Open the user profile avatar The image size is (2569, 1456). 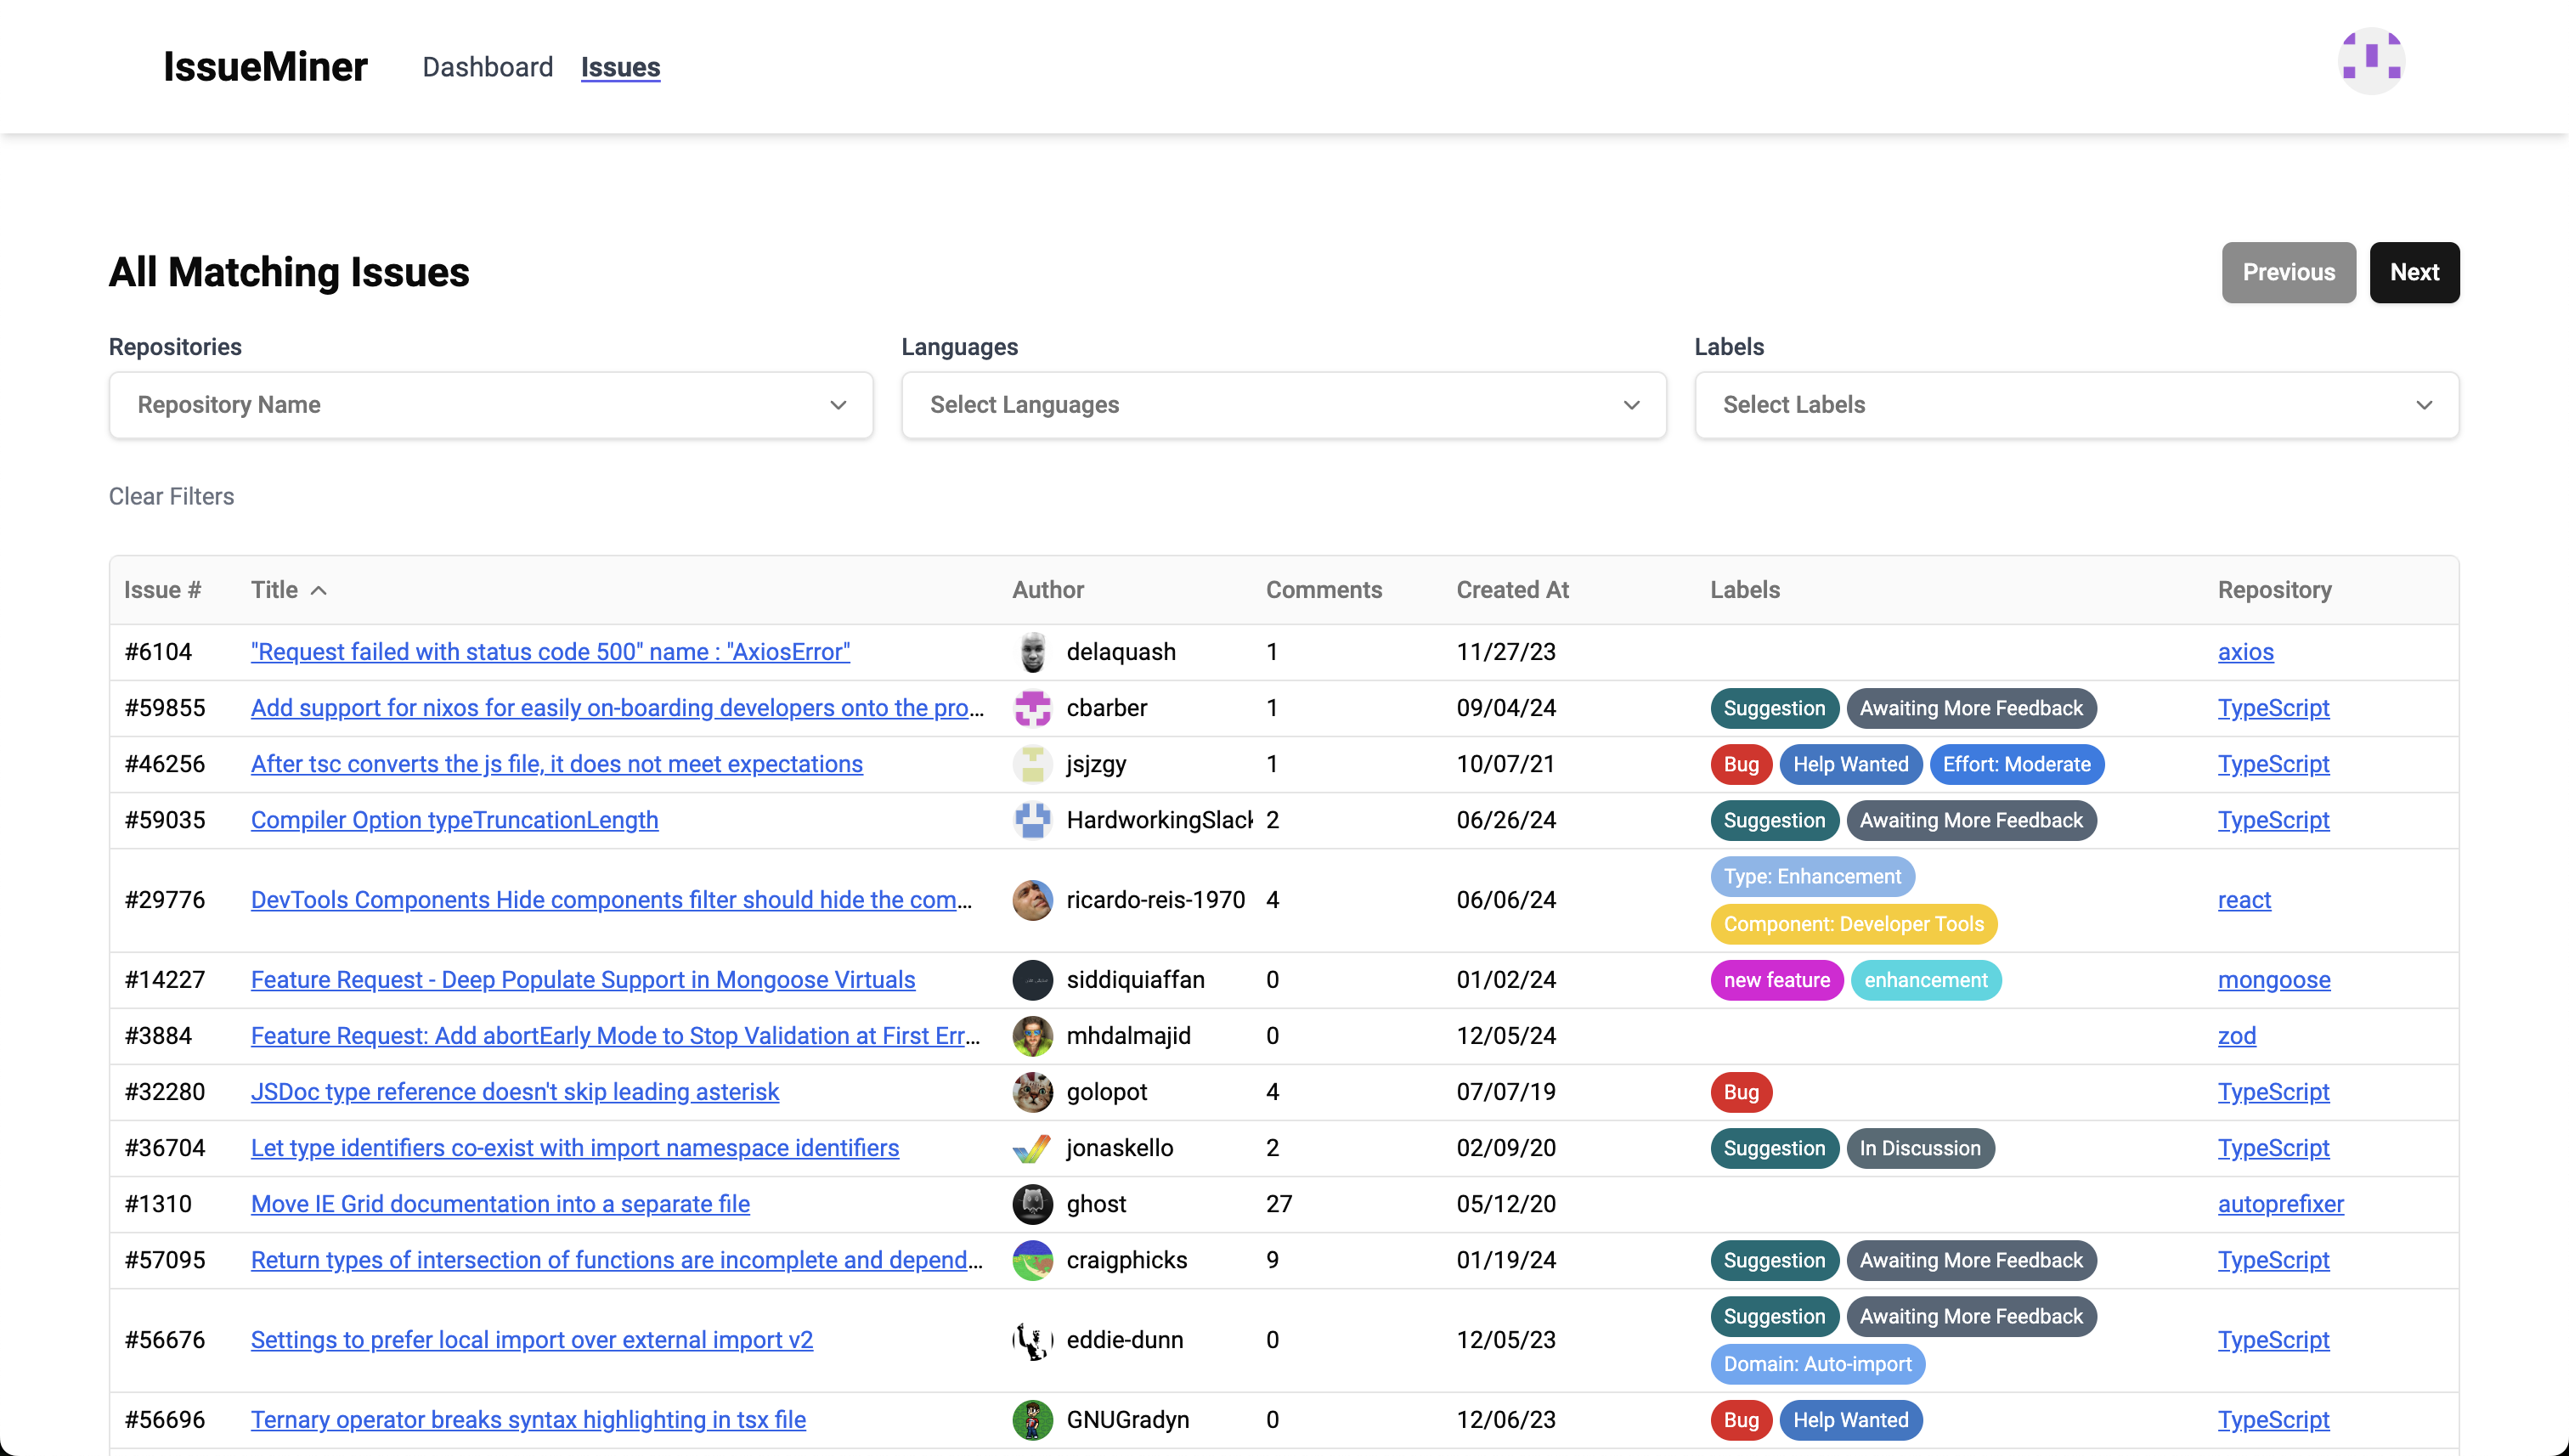[x=2371, y=62]
